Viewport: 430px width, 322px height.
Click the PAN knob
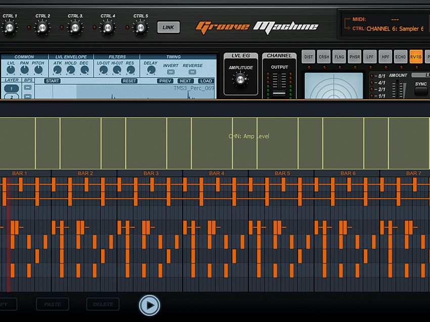(x=24, y=70)
